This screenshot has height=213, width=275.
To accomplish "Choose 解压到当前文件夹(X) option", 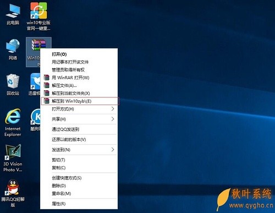I will (x=79, y=94).
